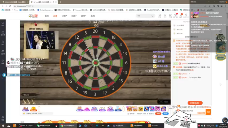Click the orange 发送 send button

[208, 112]
